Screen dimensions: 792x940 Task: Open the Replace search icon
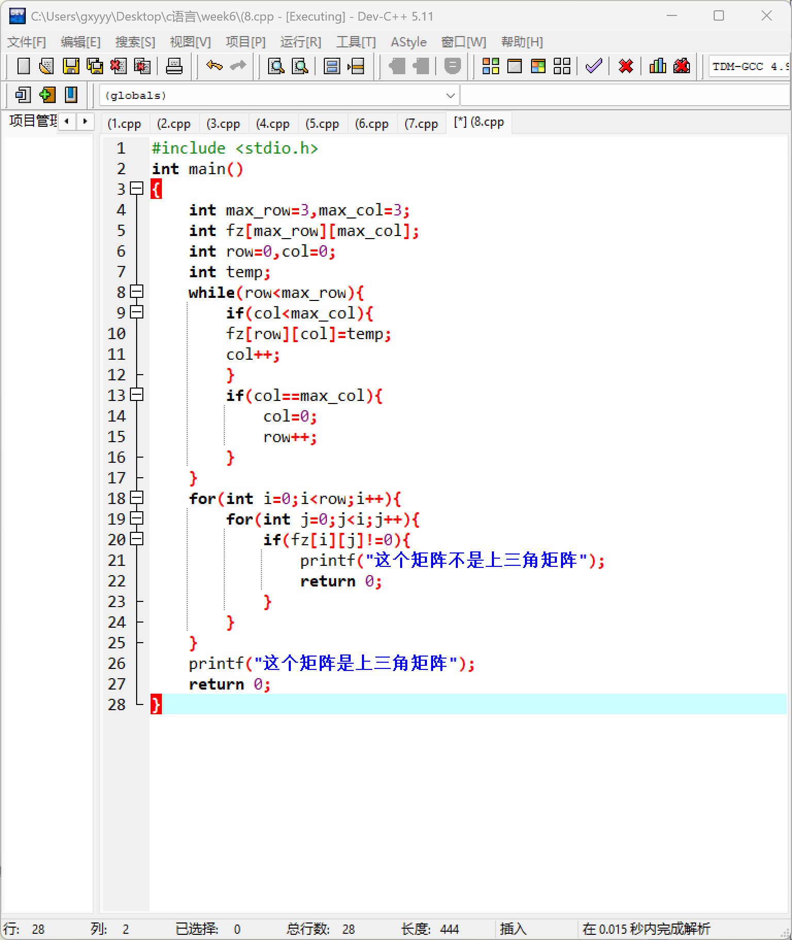point(300,66)
